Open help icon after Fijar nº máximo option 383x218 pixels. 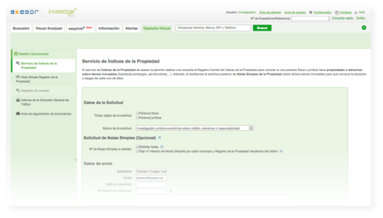point(281,151)
